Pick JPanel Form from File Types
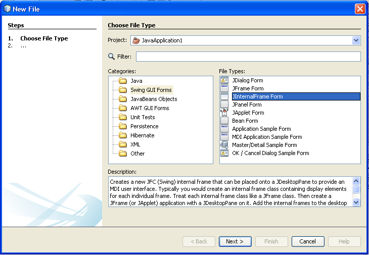Screen dimensions: 369x255 tap(247, 105)
